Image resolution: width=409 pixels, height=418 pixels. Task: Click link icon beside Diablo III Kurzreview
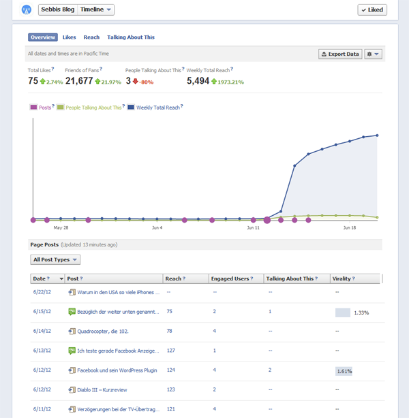pos(72,389)
